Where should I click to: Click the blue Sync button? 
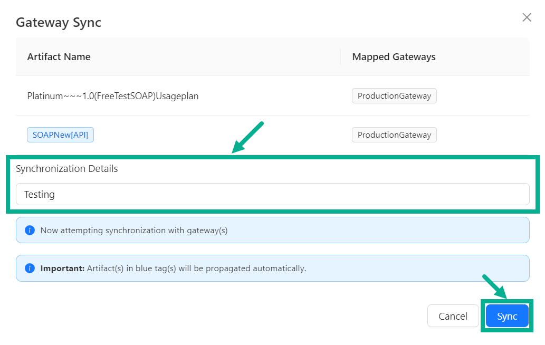(x=507, y=316)
